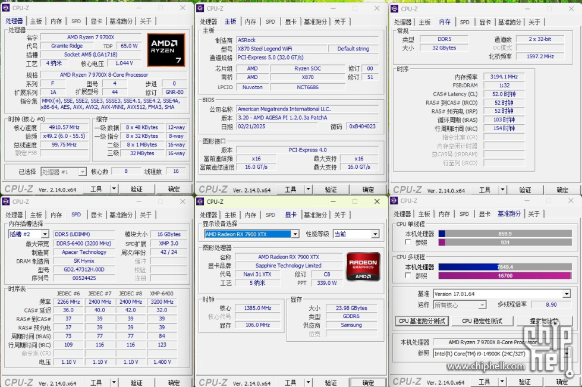Click the CPU-Z title icon in the SPD window

point(5,202)
